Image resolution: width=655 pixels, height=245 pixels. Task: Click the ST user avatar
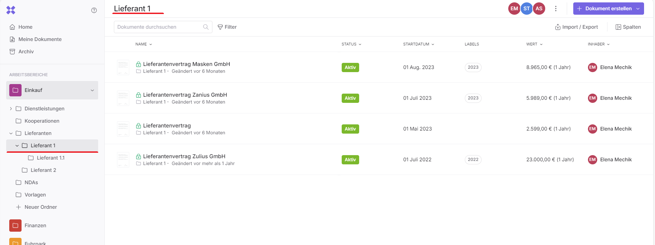[x=526, y=9]
